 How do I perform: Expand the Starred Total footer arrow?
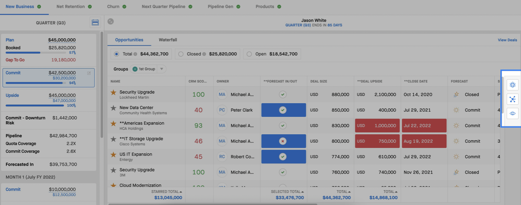tap(181, 192)
